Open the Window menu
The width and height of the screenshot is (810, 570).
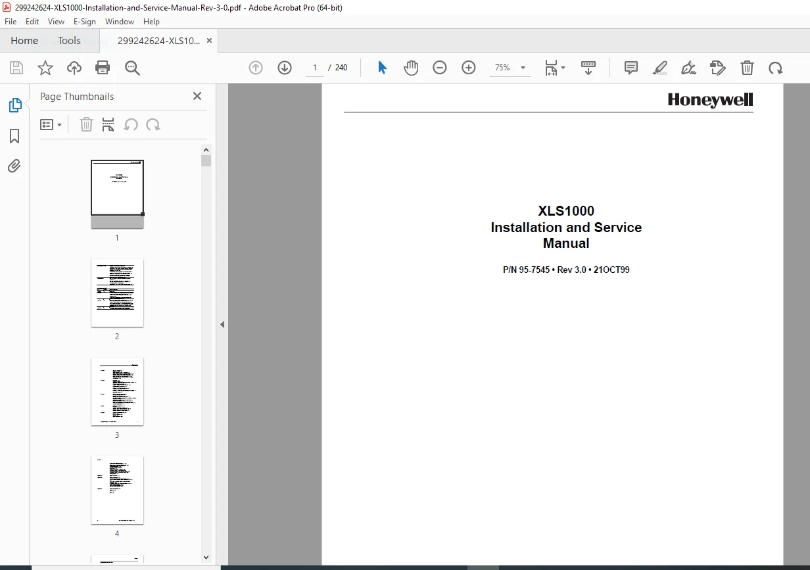[x=120, y=22]
